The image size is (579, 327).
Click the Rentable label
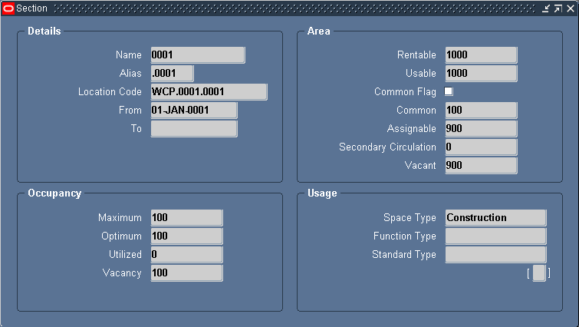pos(416,54)
